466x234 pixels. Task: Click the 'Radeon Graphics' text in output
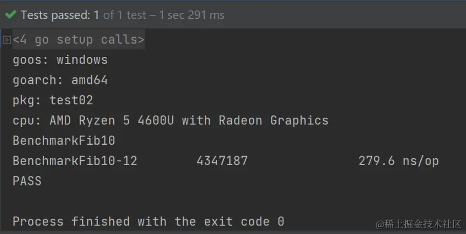click(273, 120)
